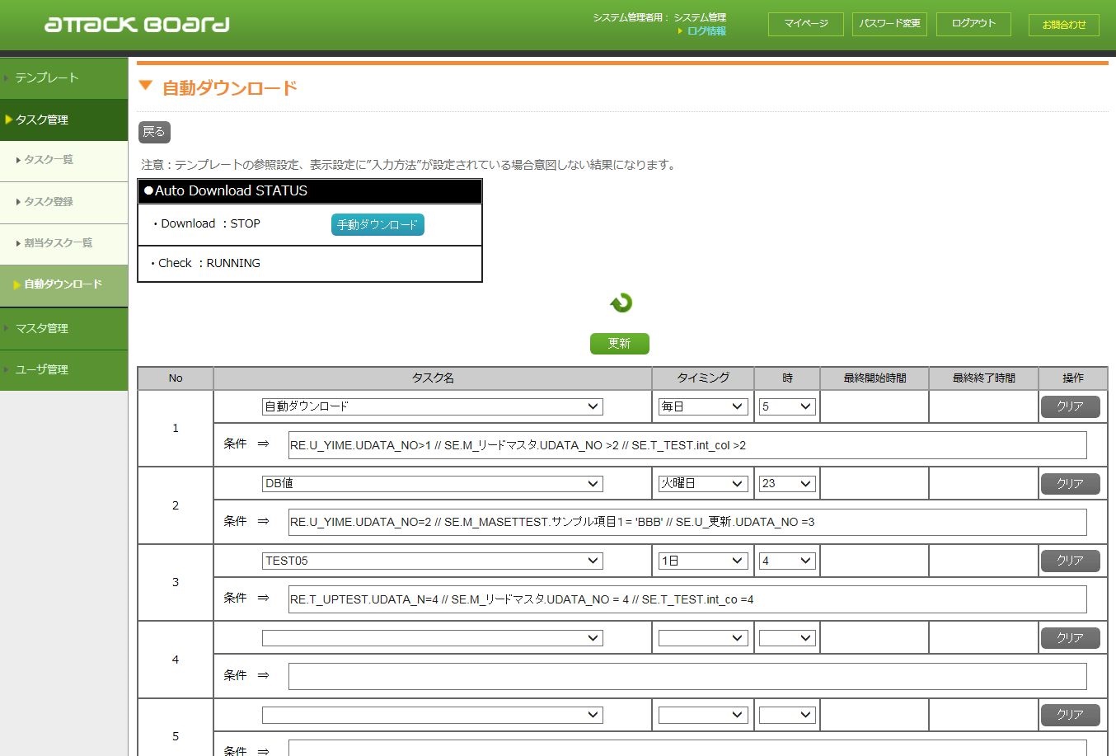Open the タスク名 dropdown for row 1
Viewport: 1116px width, 756px height.
[x=432, y=406]
